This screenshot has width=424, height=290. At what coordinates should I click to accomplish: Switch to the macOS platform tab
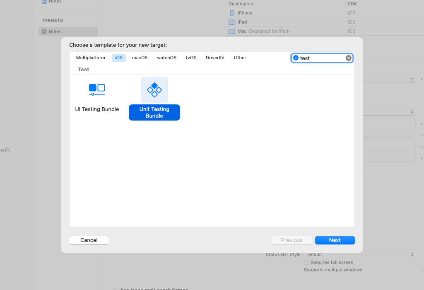point(140,58)
